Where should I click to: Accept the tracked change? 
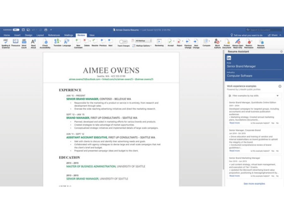pyautogui.click(x=170, y=43)
